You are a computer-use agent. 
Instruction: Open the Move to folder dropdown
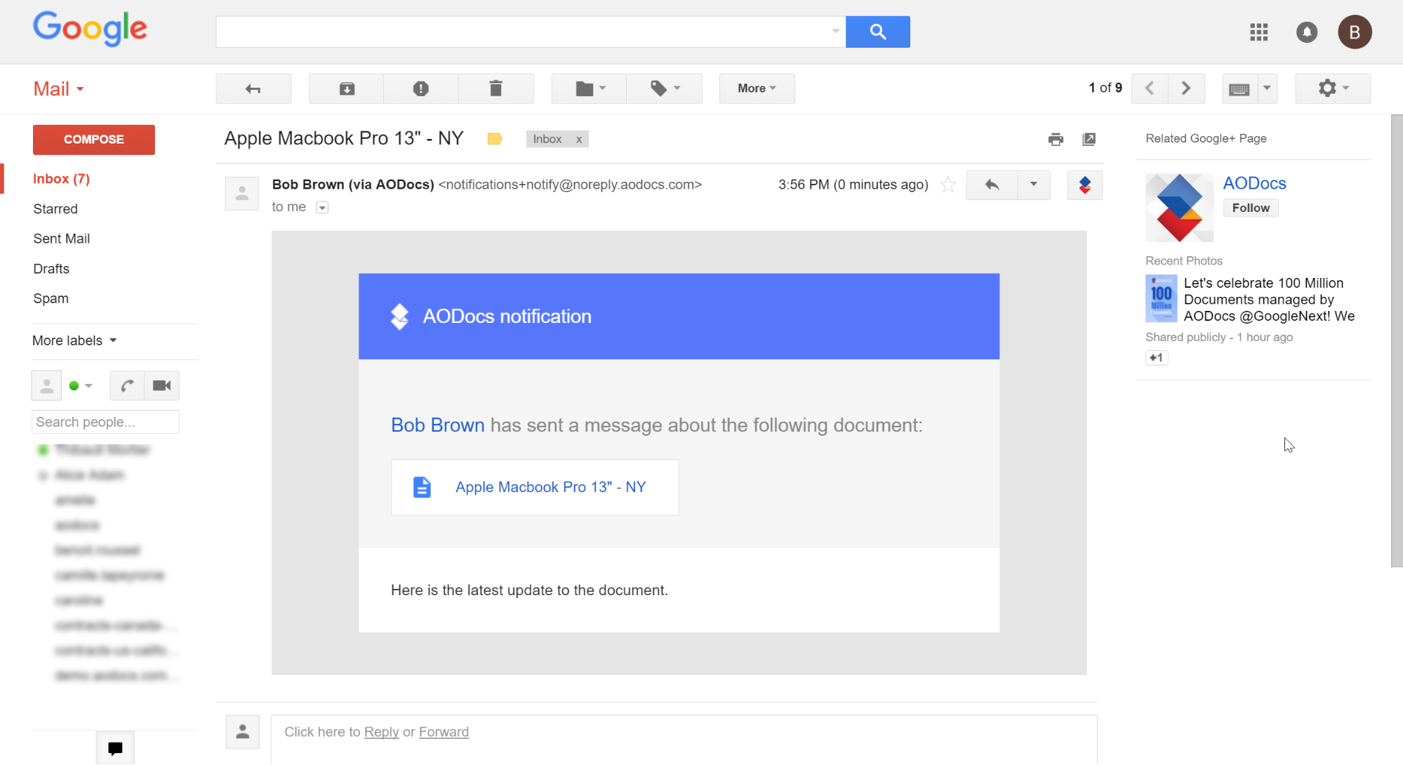[590, 88]
